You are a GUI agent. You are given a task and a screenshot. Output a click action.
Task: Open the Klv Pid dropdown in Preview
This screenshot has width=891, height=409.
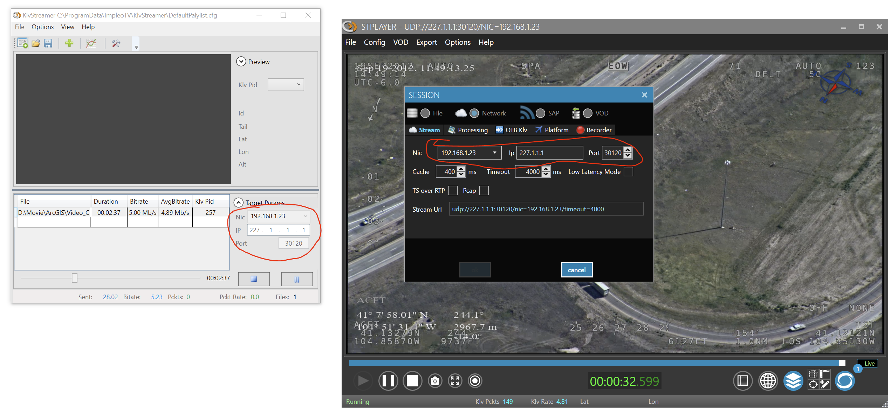[x=286, y=85]
